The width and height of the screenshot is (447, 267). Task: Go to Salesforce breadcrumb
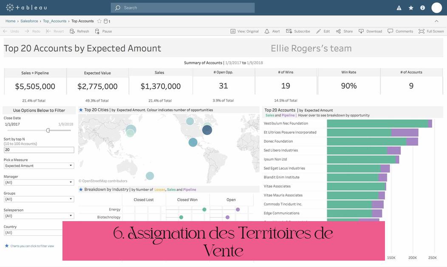(x=29, y=21)
